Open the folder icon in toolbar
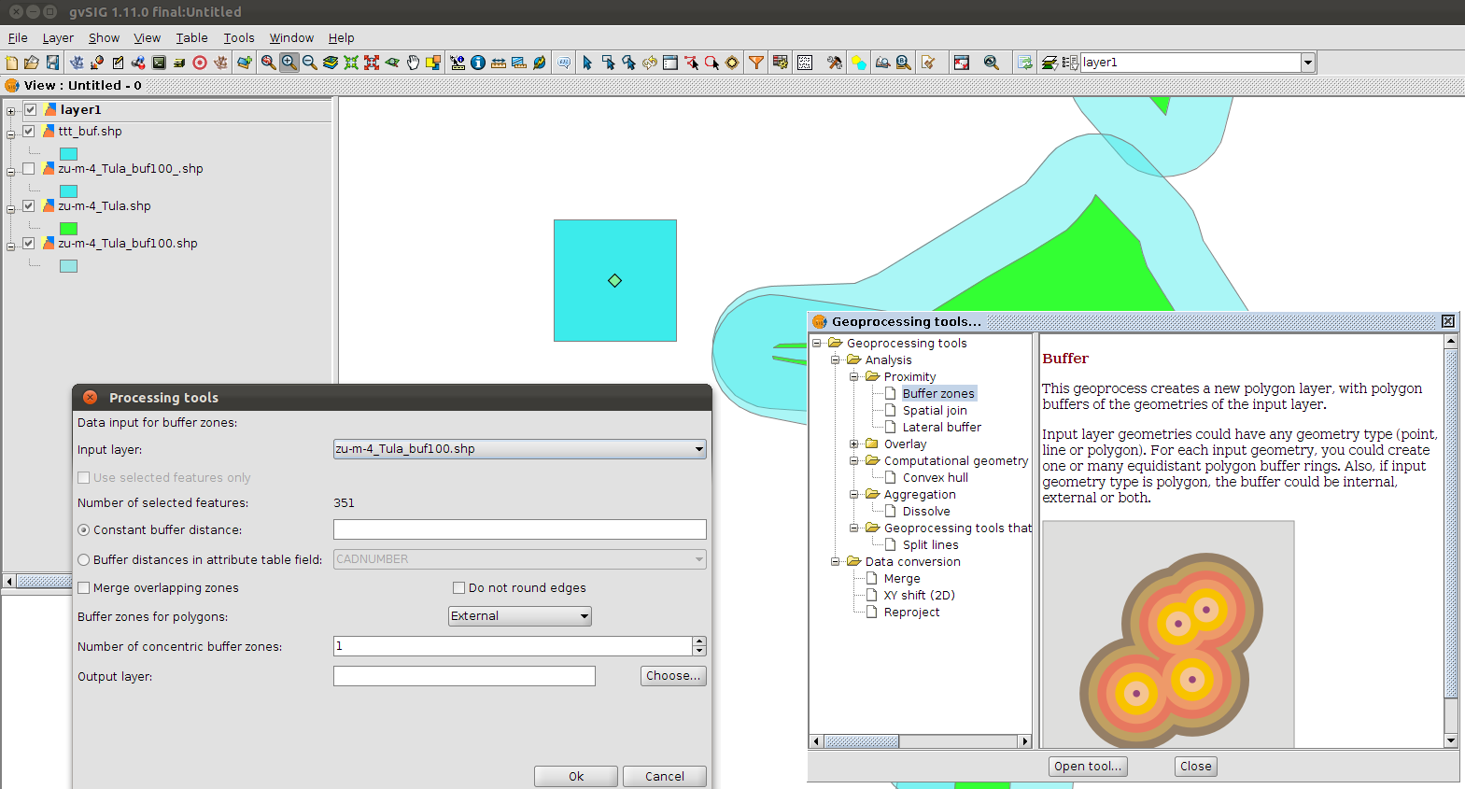The image size is (1465, 789). coord(32,63)
